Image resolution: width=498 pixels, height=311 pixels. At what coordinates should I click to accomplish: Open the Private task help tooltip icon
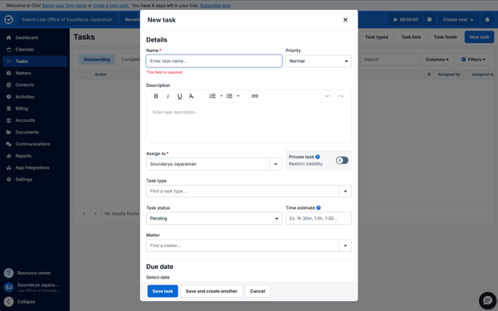318,157
